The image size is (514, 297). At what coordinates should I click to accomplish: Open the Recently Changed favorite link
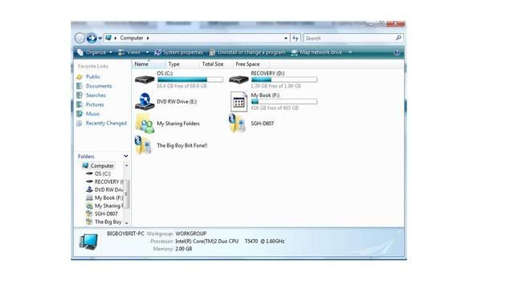(106, 123)
